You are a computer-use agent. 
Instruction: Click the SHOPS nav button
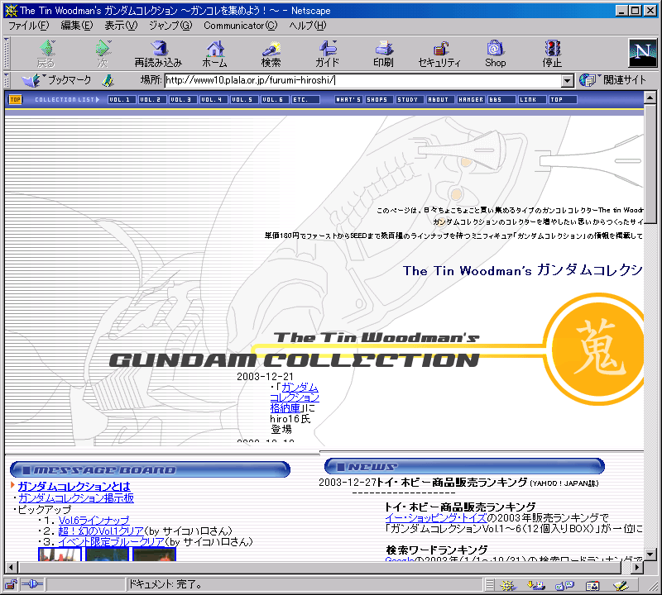[379, 99]
